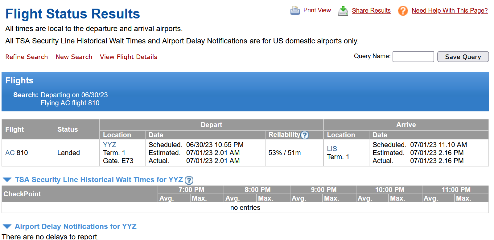494x240 pixels.
Task: Click the orange help question mark icon
Action: 403,11
